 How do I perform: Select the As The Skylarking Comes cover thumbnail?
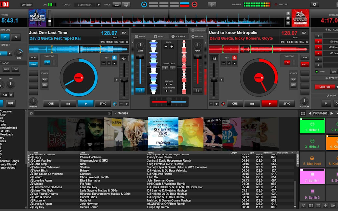click(x=163, y=133)
